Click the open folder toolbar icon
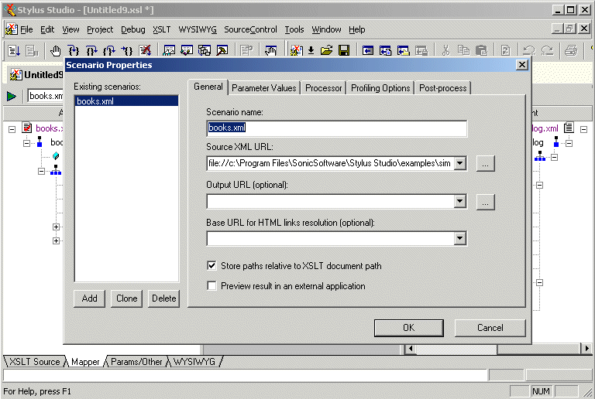 tap(326, 51)
